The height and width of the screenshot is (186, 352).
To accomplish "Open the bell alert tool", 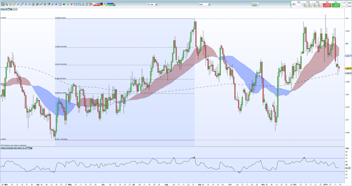I will click(10, 4).
